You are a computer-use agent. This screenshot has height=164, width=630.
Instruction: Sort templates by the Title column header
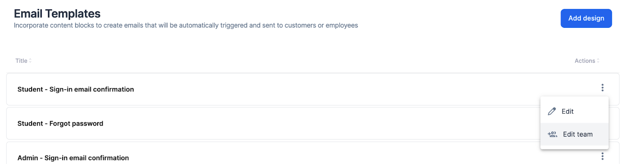pyautogui.click(x=21, y=61)
